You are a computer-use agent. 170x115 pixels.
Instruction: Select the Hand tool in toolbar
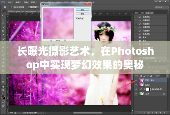pyautogui.click(x=3, y=87)
